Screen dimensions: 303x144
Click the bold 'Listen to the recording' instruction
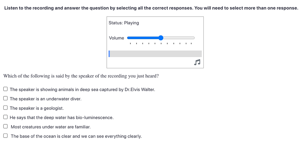151,8
